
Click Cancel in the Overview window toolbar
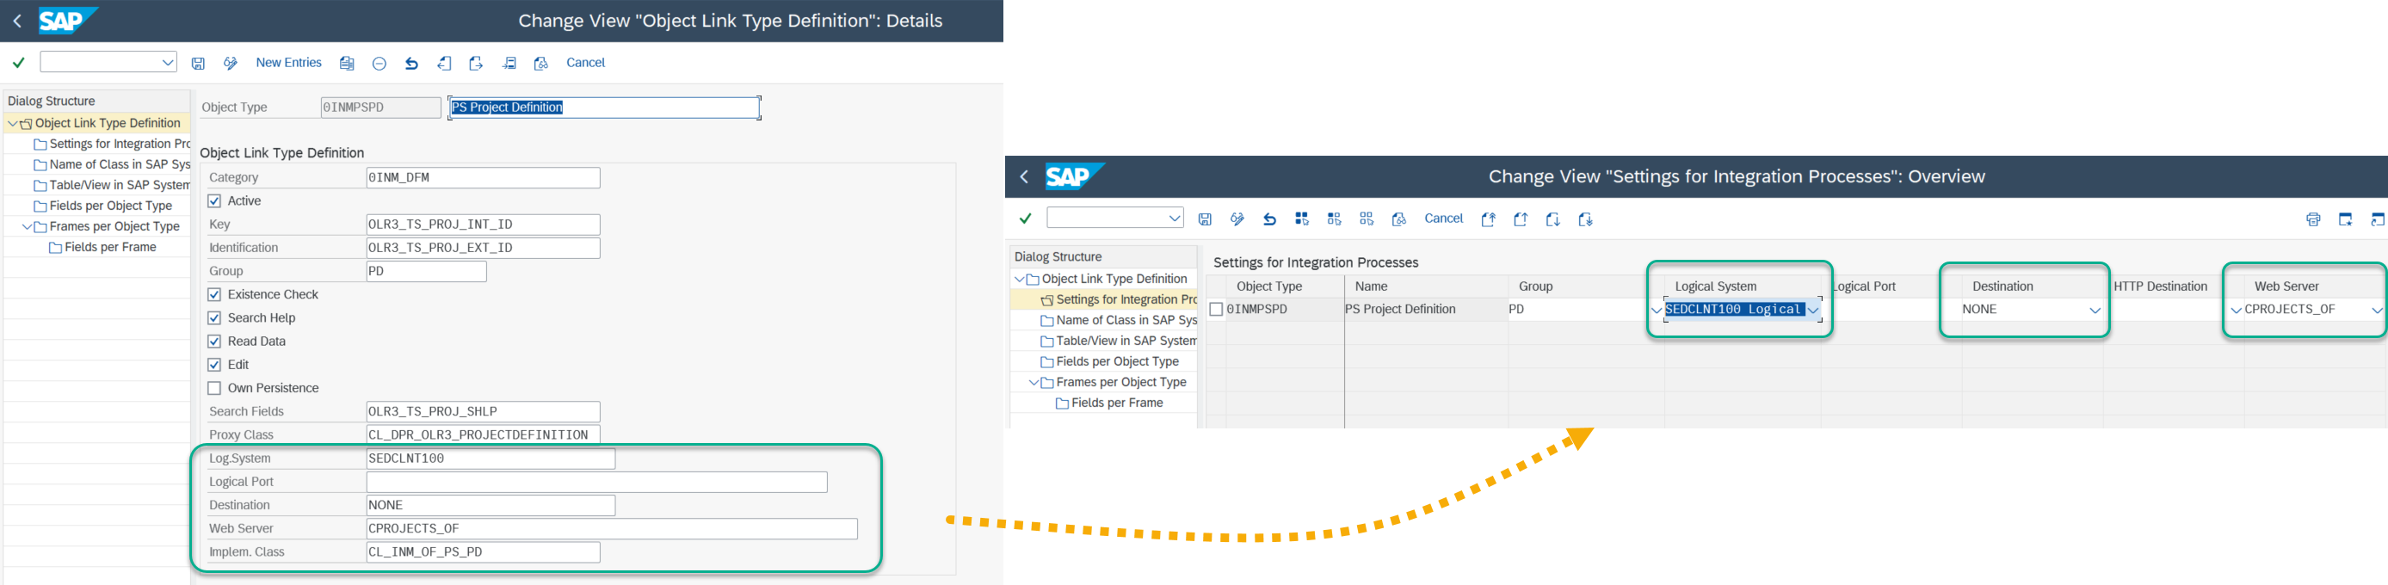[x=1442, y=219]
